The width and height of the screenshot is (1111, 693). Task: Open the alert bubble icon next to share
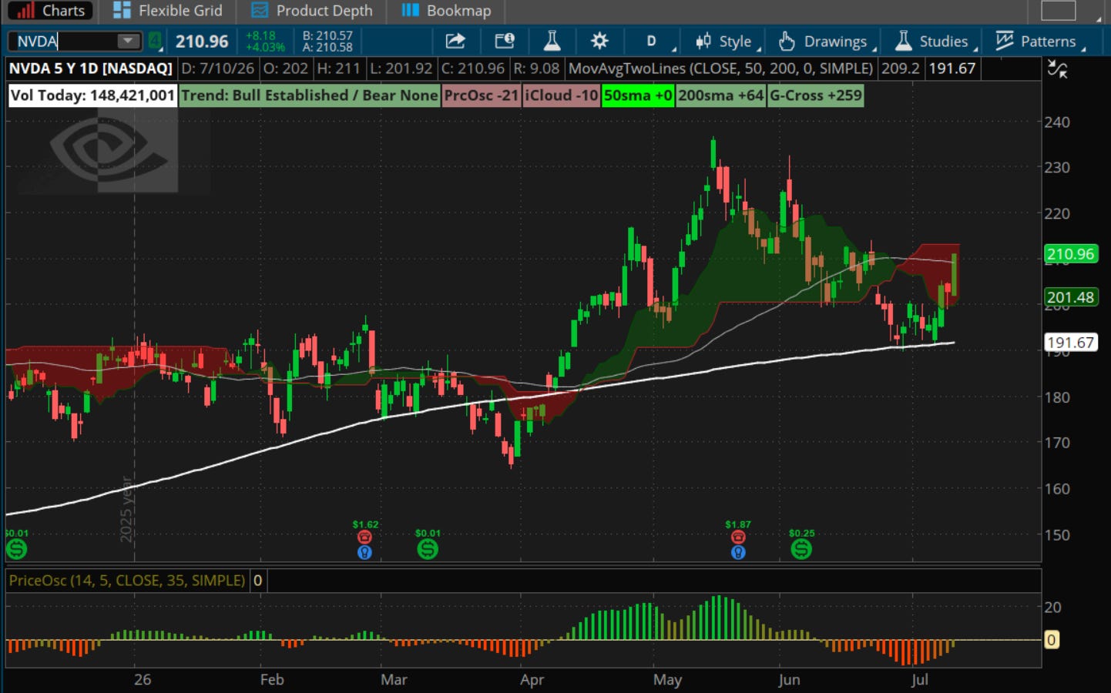coord(505,41)
